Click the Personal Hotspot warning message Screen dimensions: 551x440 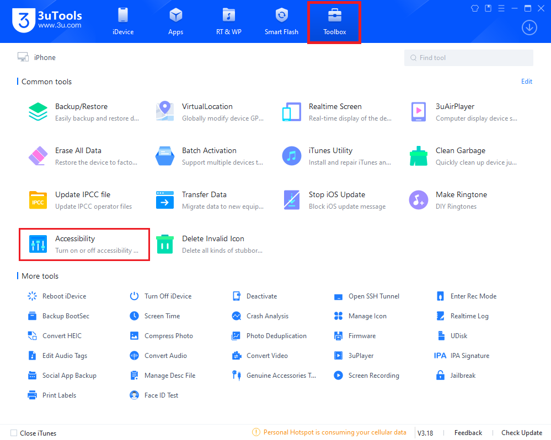pos(329,432)
